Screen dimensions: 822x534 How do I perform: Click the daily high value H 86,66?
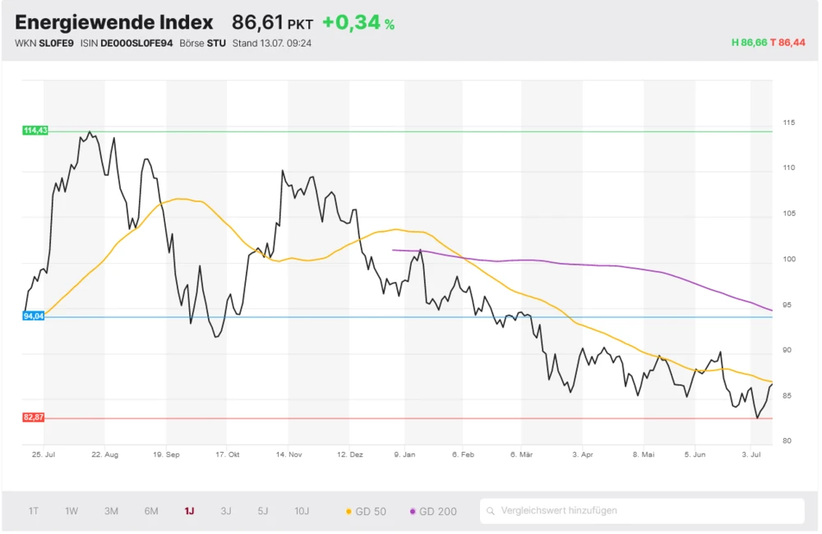point(749,42)
